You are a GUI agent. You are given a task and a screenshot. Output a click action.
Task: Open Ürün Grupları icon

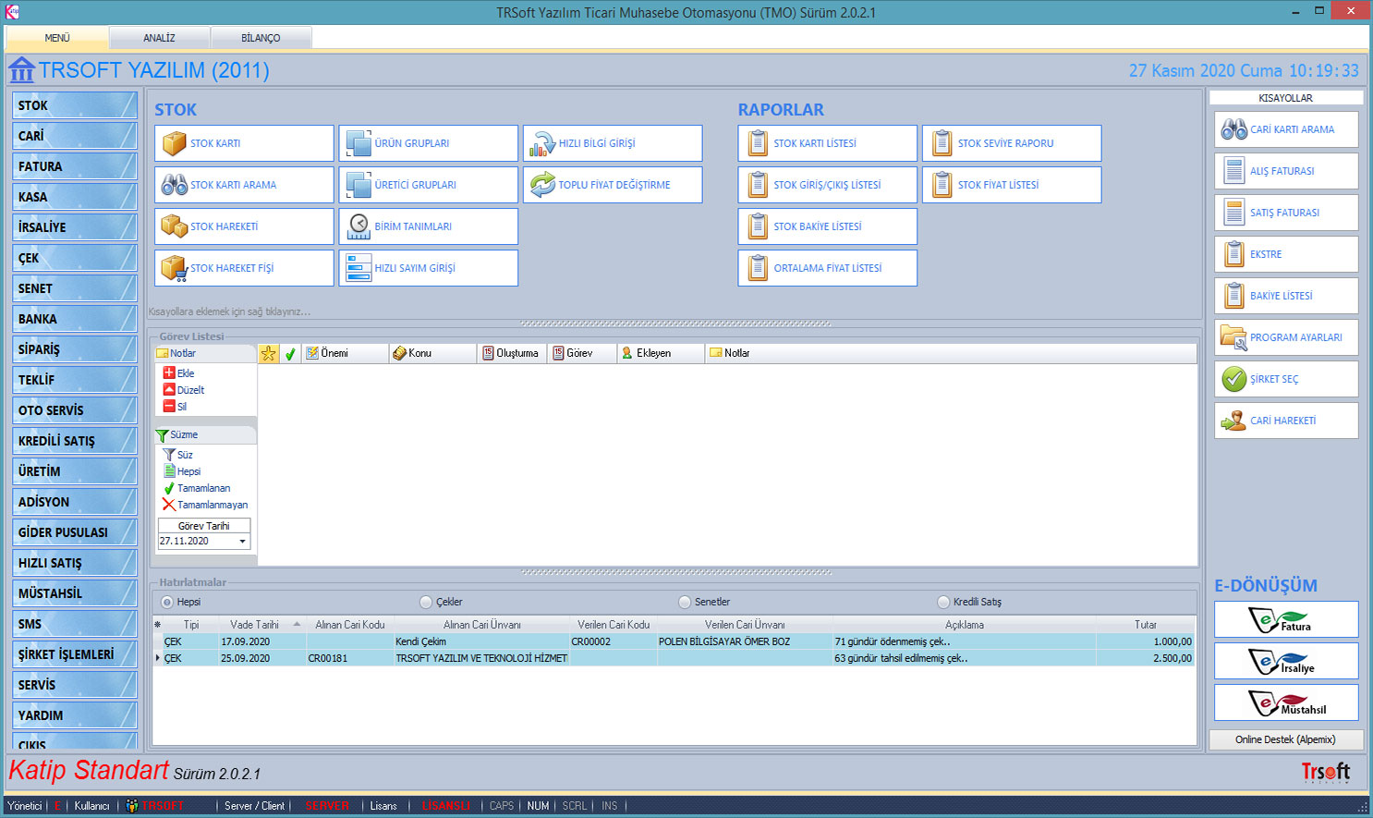(x=358, y=143)
